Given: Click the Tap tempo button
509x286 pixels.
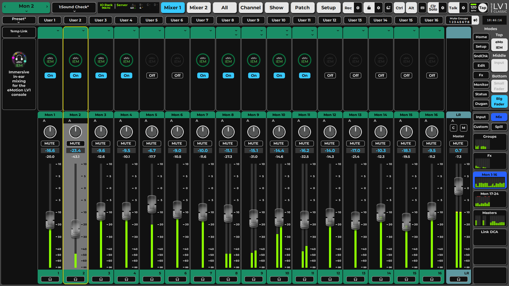Looking at the screenshot, I should (483, 8).
